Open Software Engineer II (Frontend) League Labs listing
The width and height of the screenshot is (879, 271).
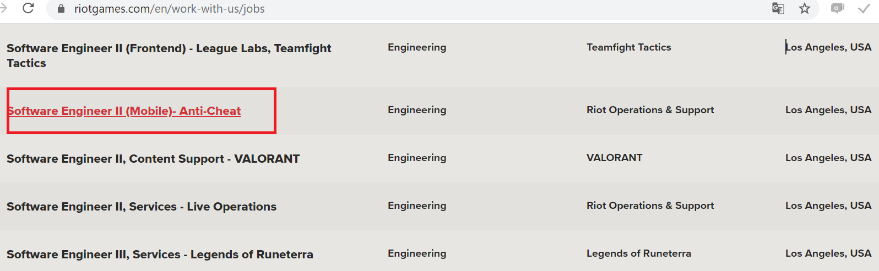coord(169,56)
